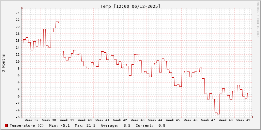The height and width of the screenshot is (130, 261).
Task: Click the red arrow ending the X-axis
Action: coord(252,117)
